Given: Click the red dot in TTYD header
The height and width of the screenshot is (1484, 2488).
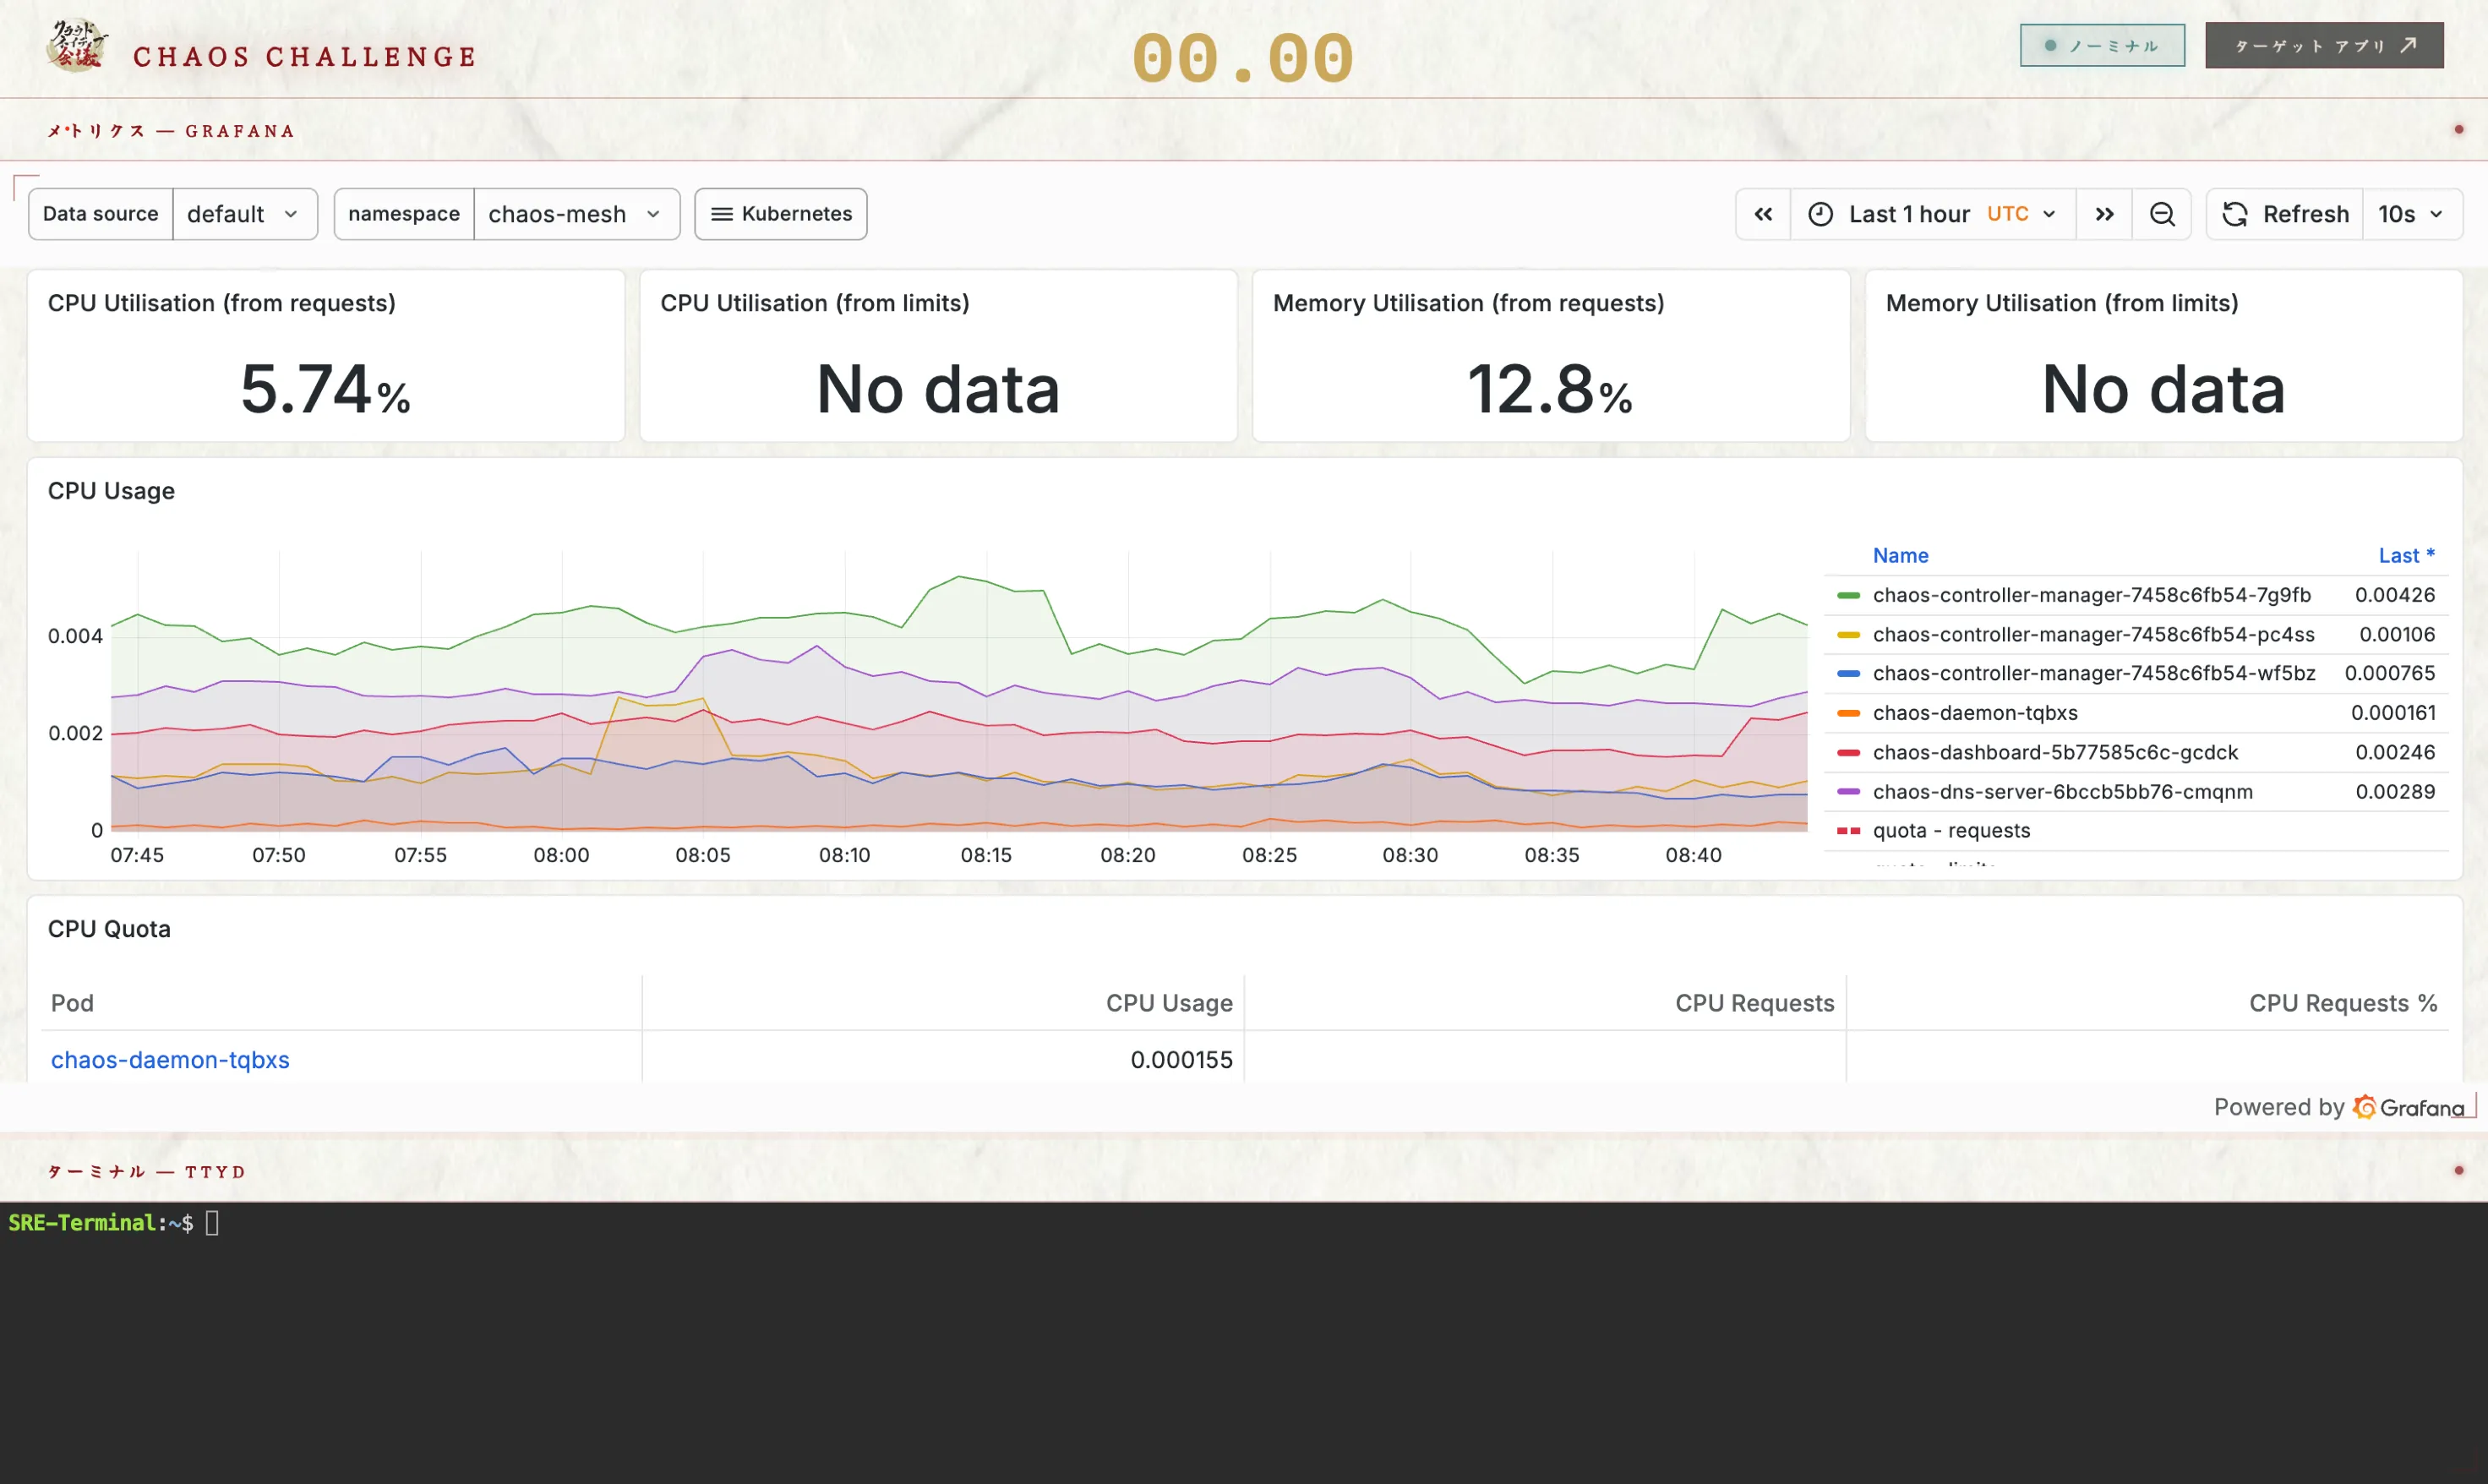Looking at the screenshot, I should [2459, 1170].
